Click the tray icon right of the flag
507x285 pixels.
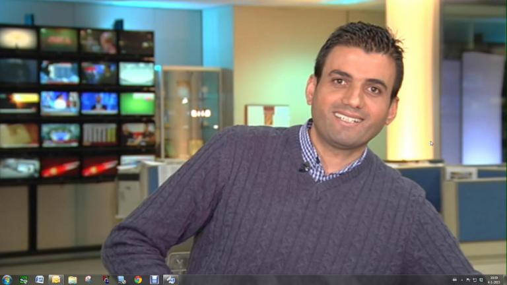tap(474, 280)
